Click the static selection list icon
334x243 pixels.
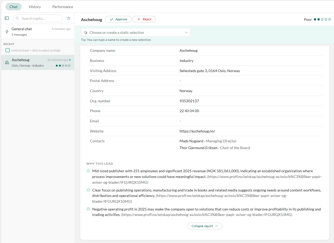(86, 33)
